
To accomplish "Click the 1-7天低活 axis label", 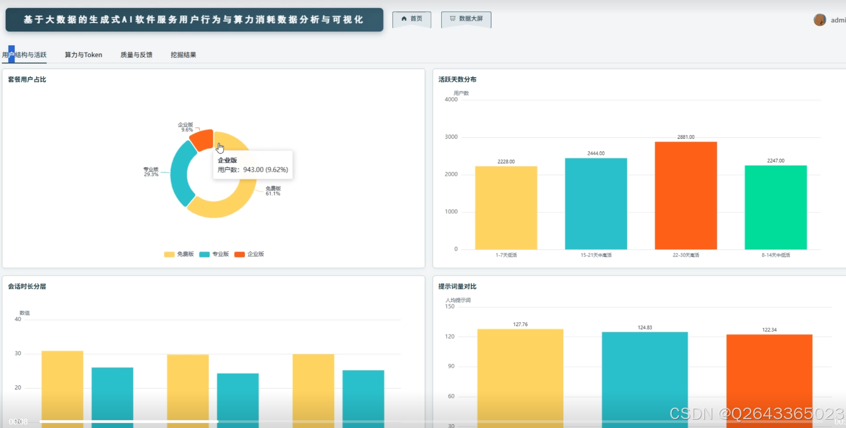I will [x=506, y=255].
